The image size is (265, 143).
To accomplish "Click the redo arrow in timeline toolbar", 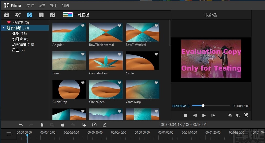I will 31,125.
